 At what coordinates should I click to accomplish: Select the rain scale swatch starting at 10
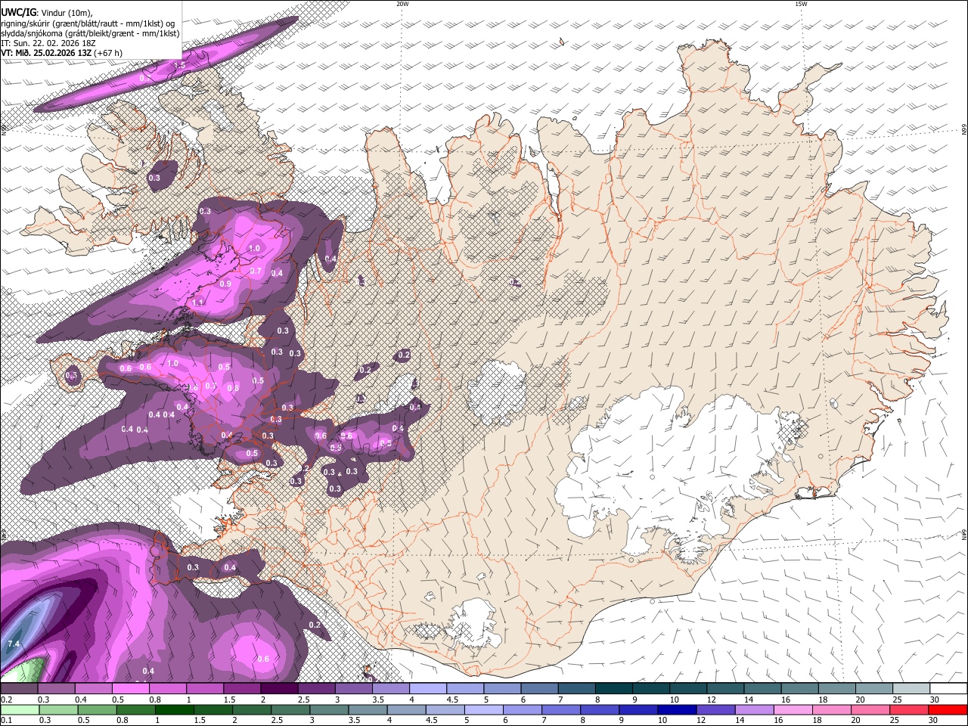pos(678,710)
